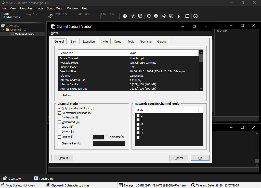Image resolution: width=261 pixels, height=188 pixels.
Task: Open the Topic tab
Action: pos(131,42)
